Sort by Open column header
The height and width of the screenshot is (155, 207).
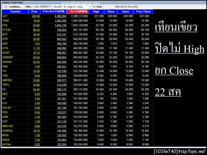tap(125, 12)
